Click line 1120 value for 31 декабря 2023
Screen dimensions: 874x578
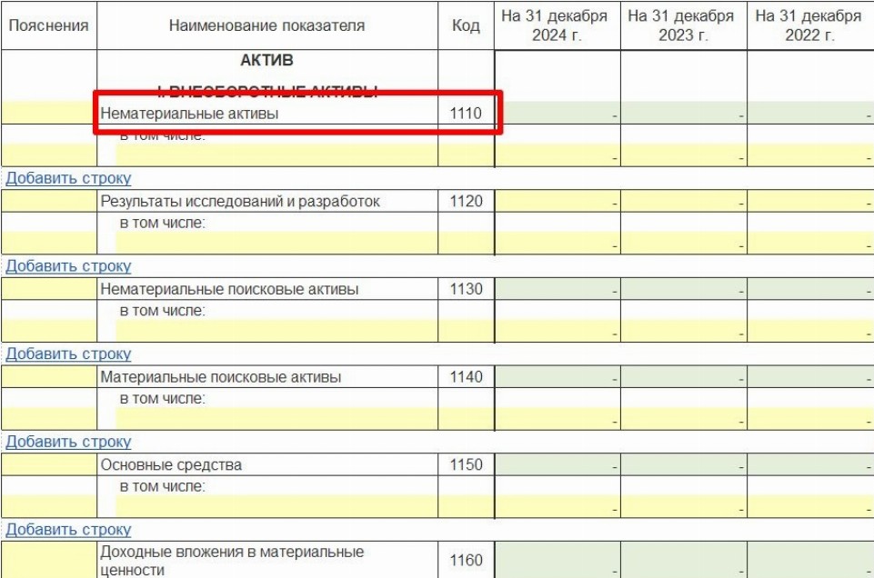pos(684,202)
